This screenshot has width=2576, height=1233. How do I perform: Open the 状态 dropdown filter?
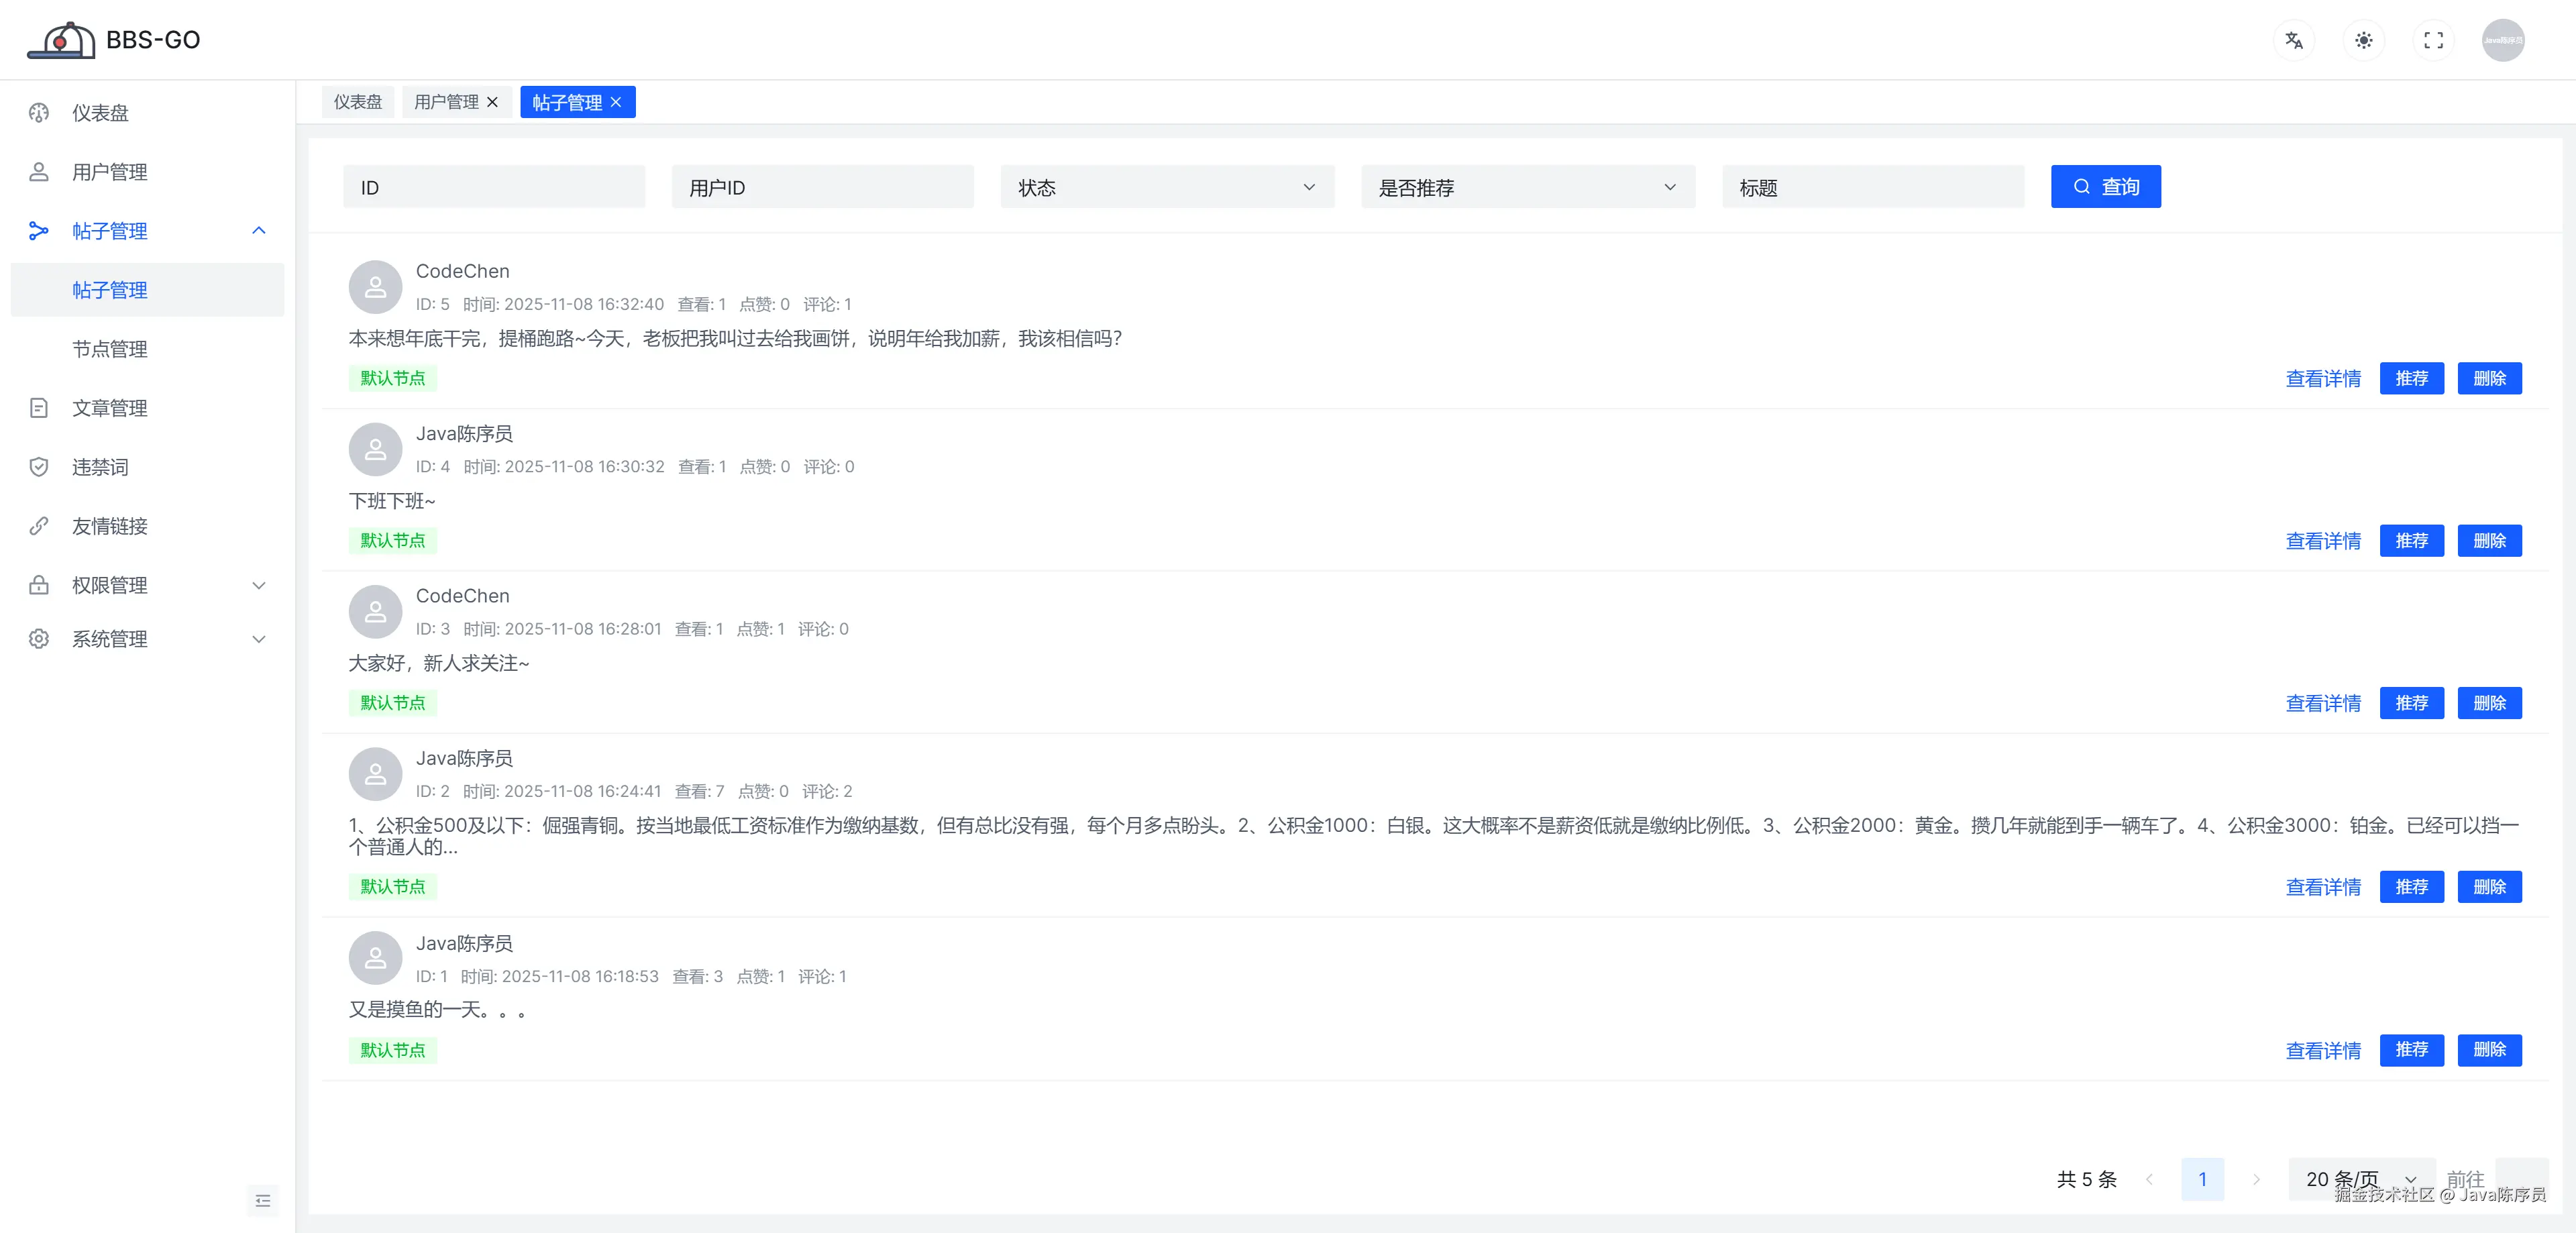pos(1166,187)
